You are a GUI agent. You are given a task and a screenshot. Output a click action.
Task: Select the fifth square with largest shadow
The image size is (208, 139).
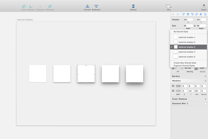click(134, 74)
